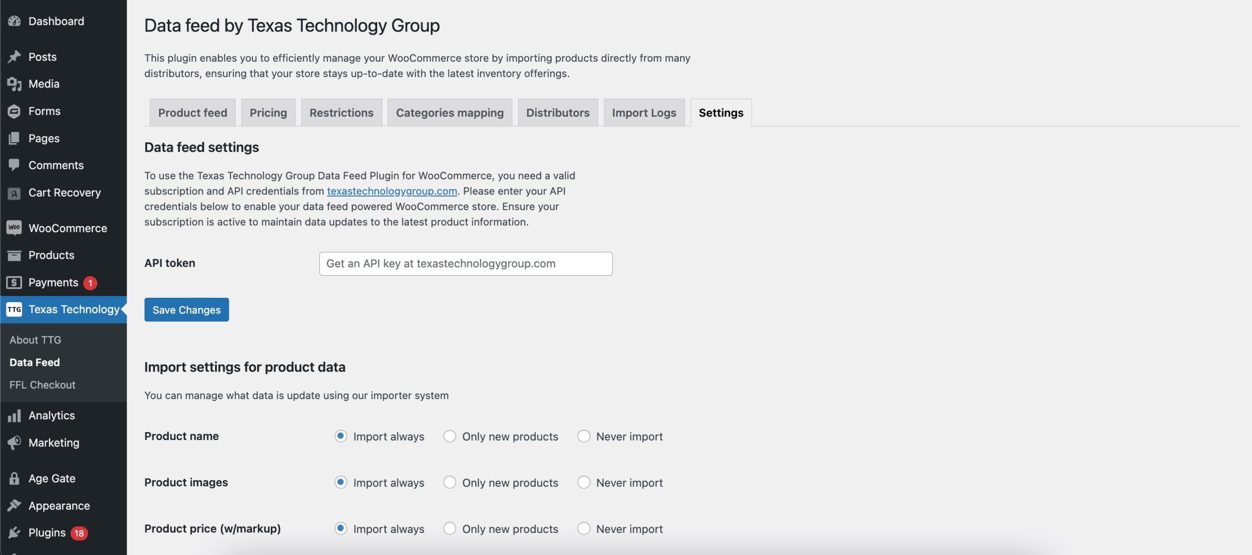Click into the API token field
Image resolution: width=1252 pixels, height=555 pixels.
(466, 264)
